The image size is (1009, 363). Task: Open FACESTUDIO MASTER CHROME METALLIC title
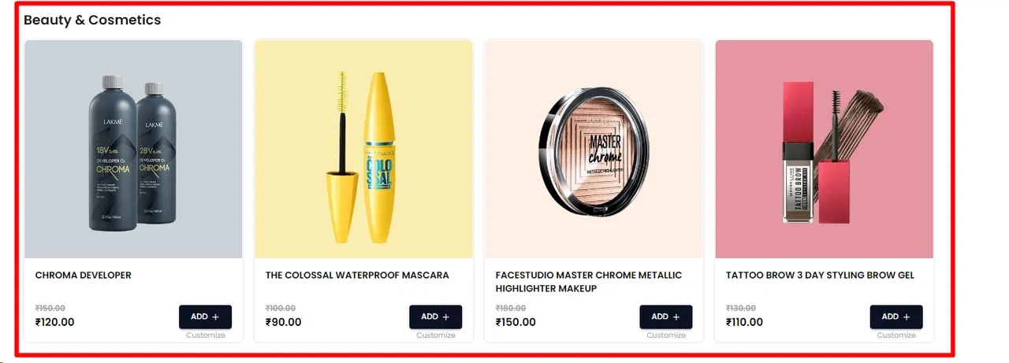coord(589,276)
